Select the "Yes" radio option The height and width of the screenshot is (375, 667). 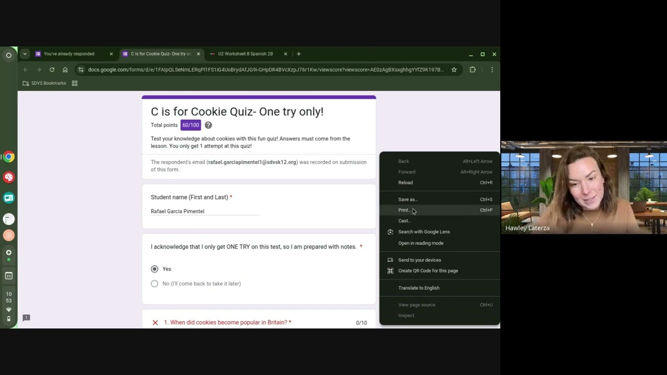coord(155,269)
